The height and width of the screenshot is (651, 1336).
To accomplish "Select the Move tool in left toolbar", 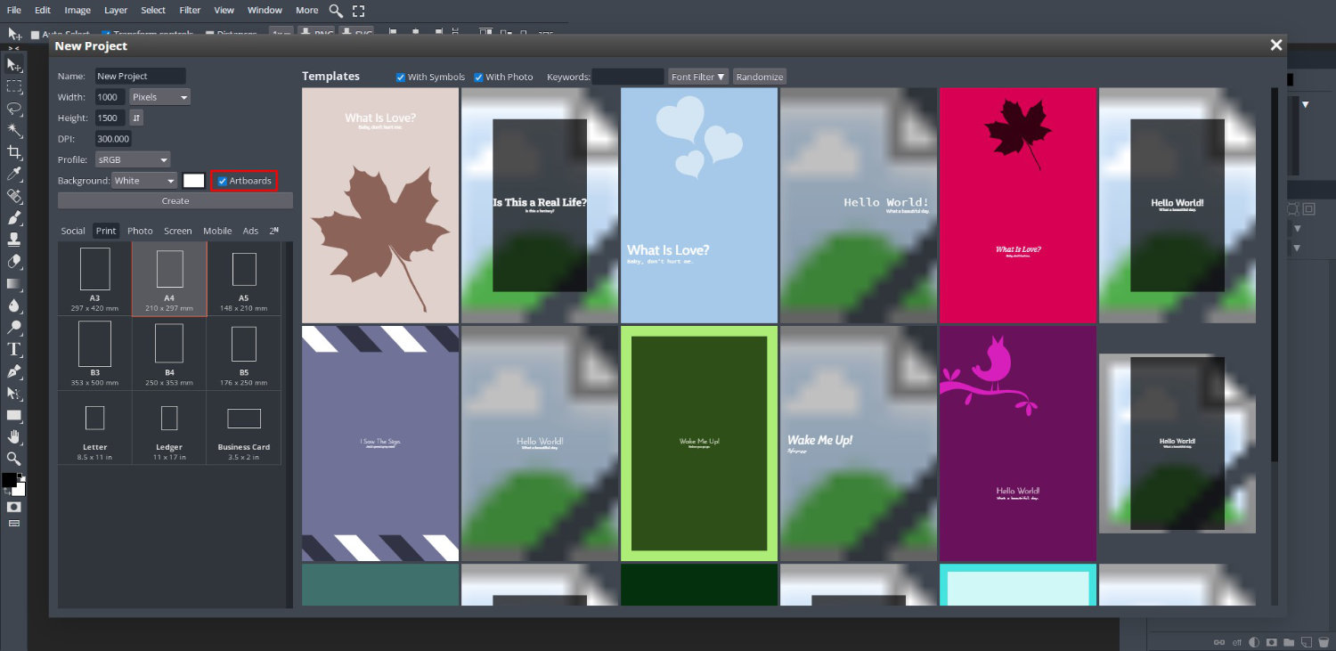I will click(x=14, y=65).
